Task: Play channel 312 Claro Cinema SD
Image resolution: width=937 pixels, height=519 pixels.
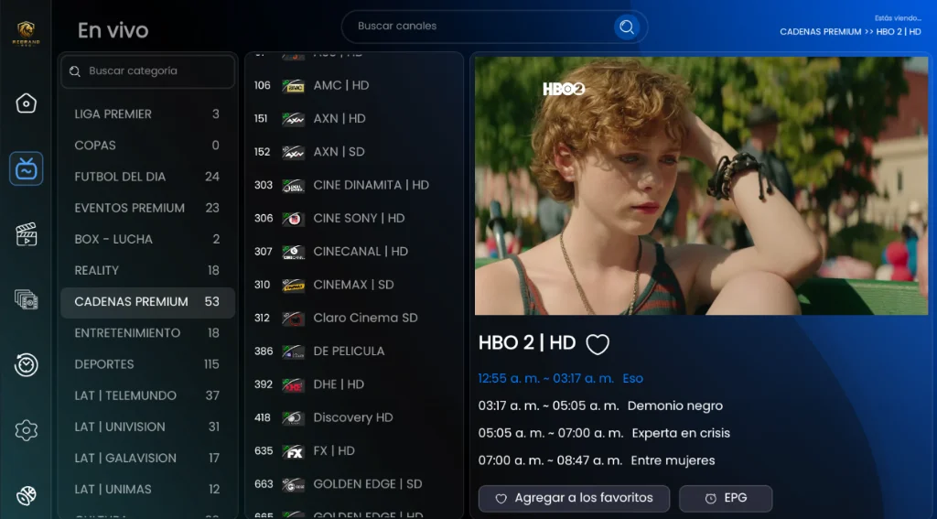Action: point(354,319)
